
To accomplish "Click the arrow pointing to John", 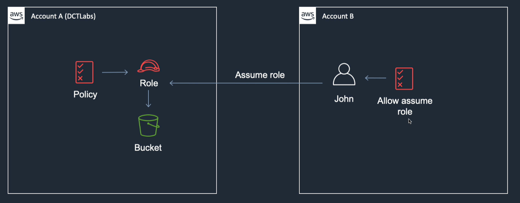I will pos(376,78).
